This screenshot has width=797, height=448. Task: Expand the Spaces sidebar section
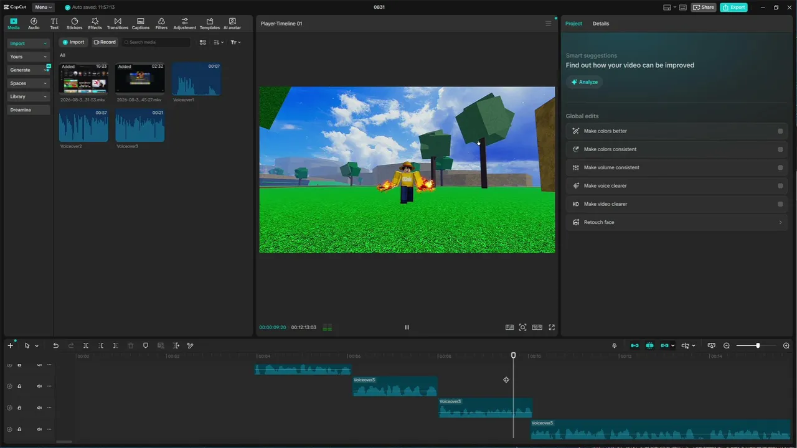click(x=29, y=83)
